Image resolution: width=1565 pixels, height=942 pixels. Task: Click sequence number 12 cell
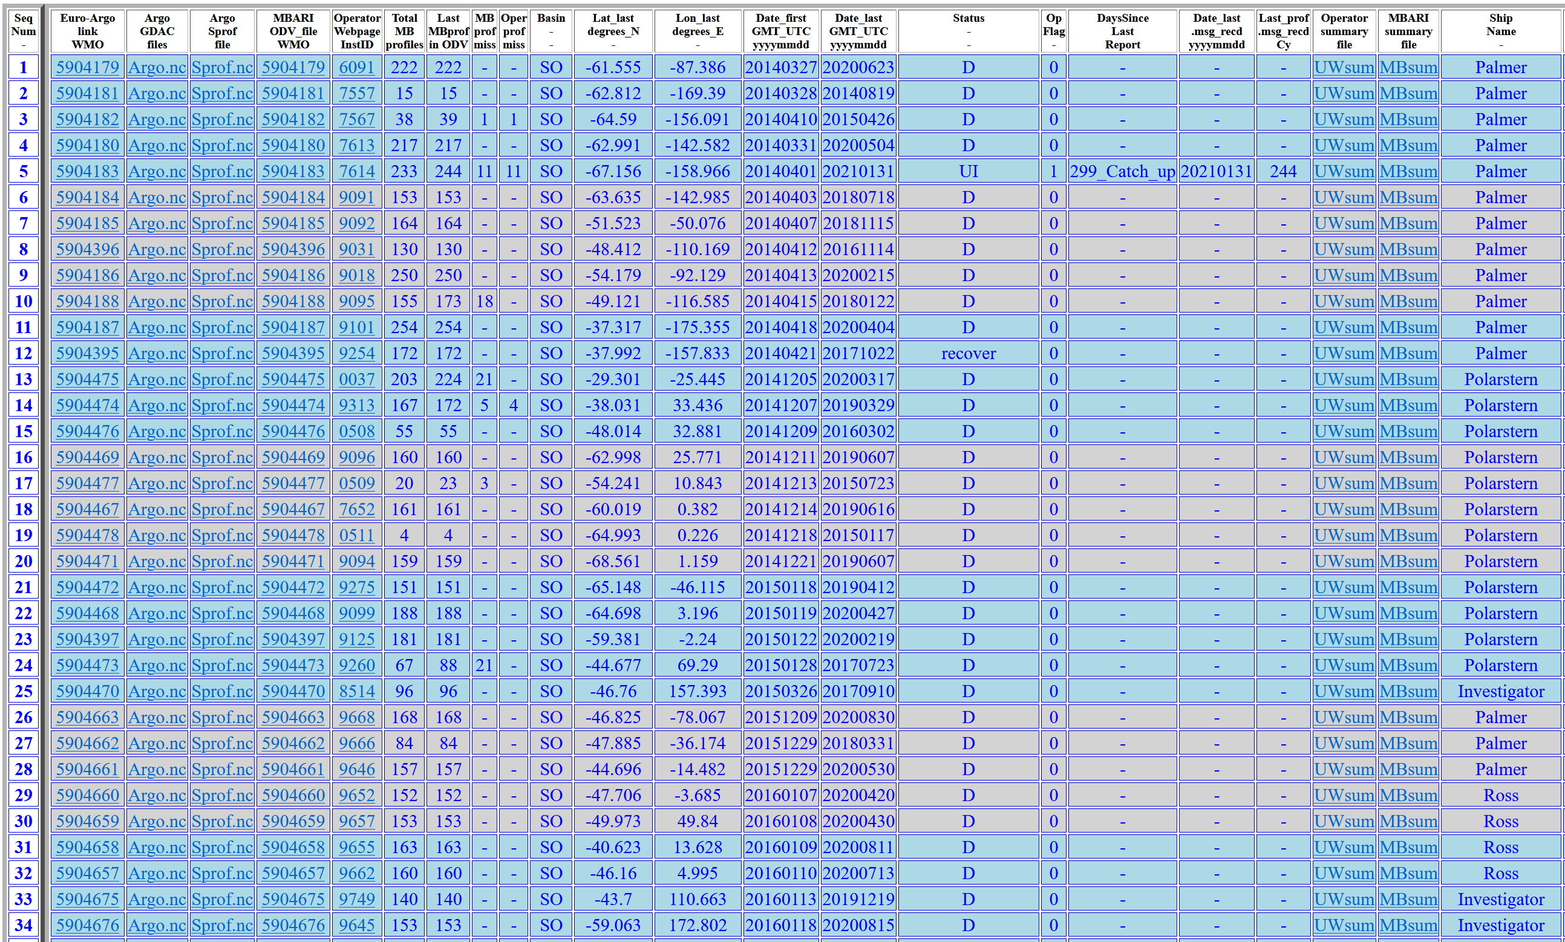point(24,354)
